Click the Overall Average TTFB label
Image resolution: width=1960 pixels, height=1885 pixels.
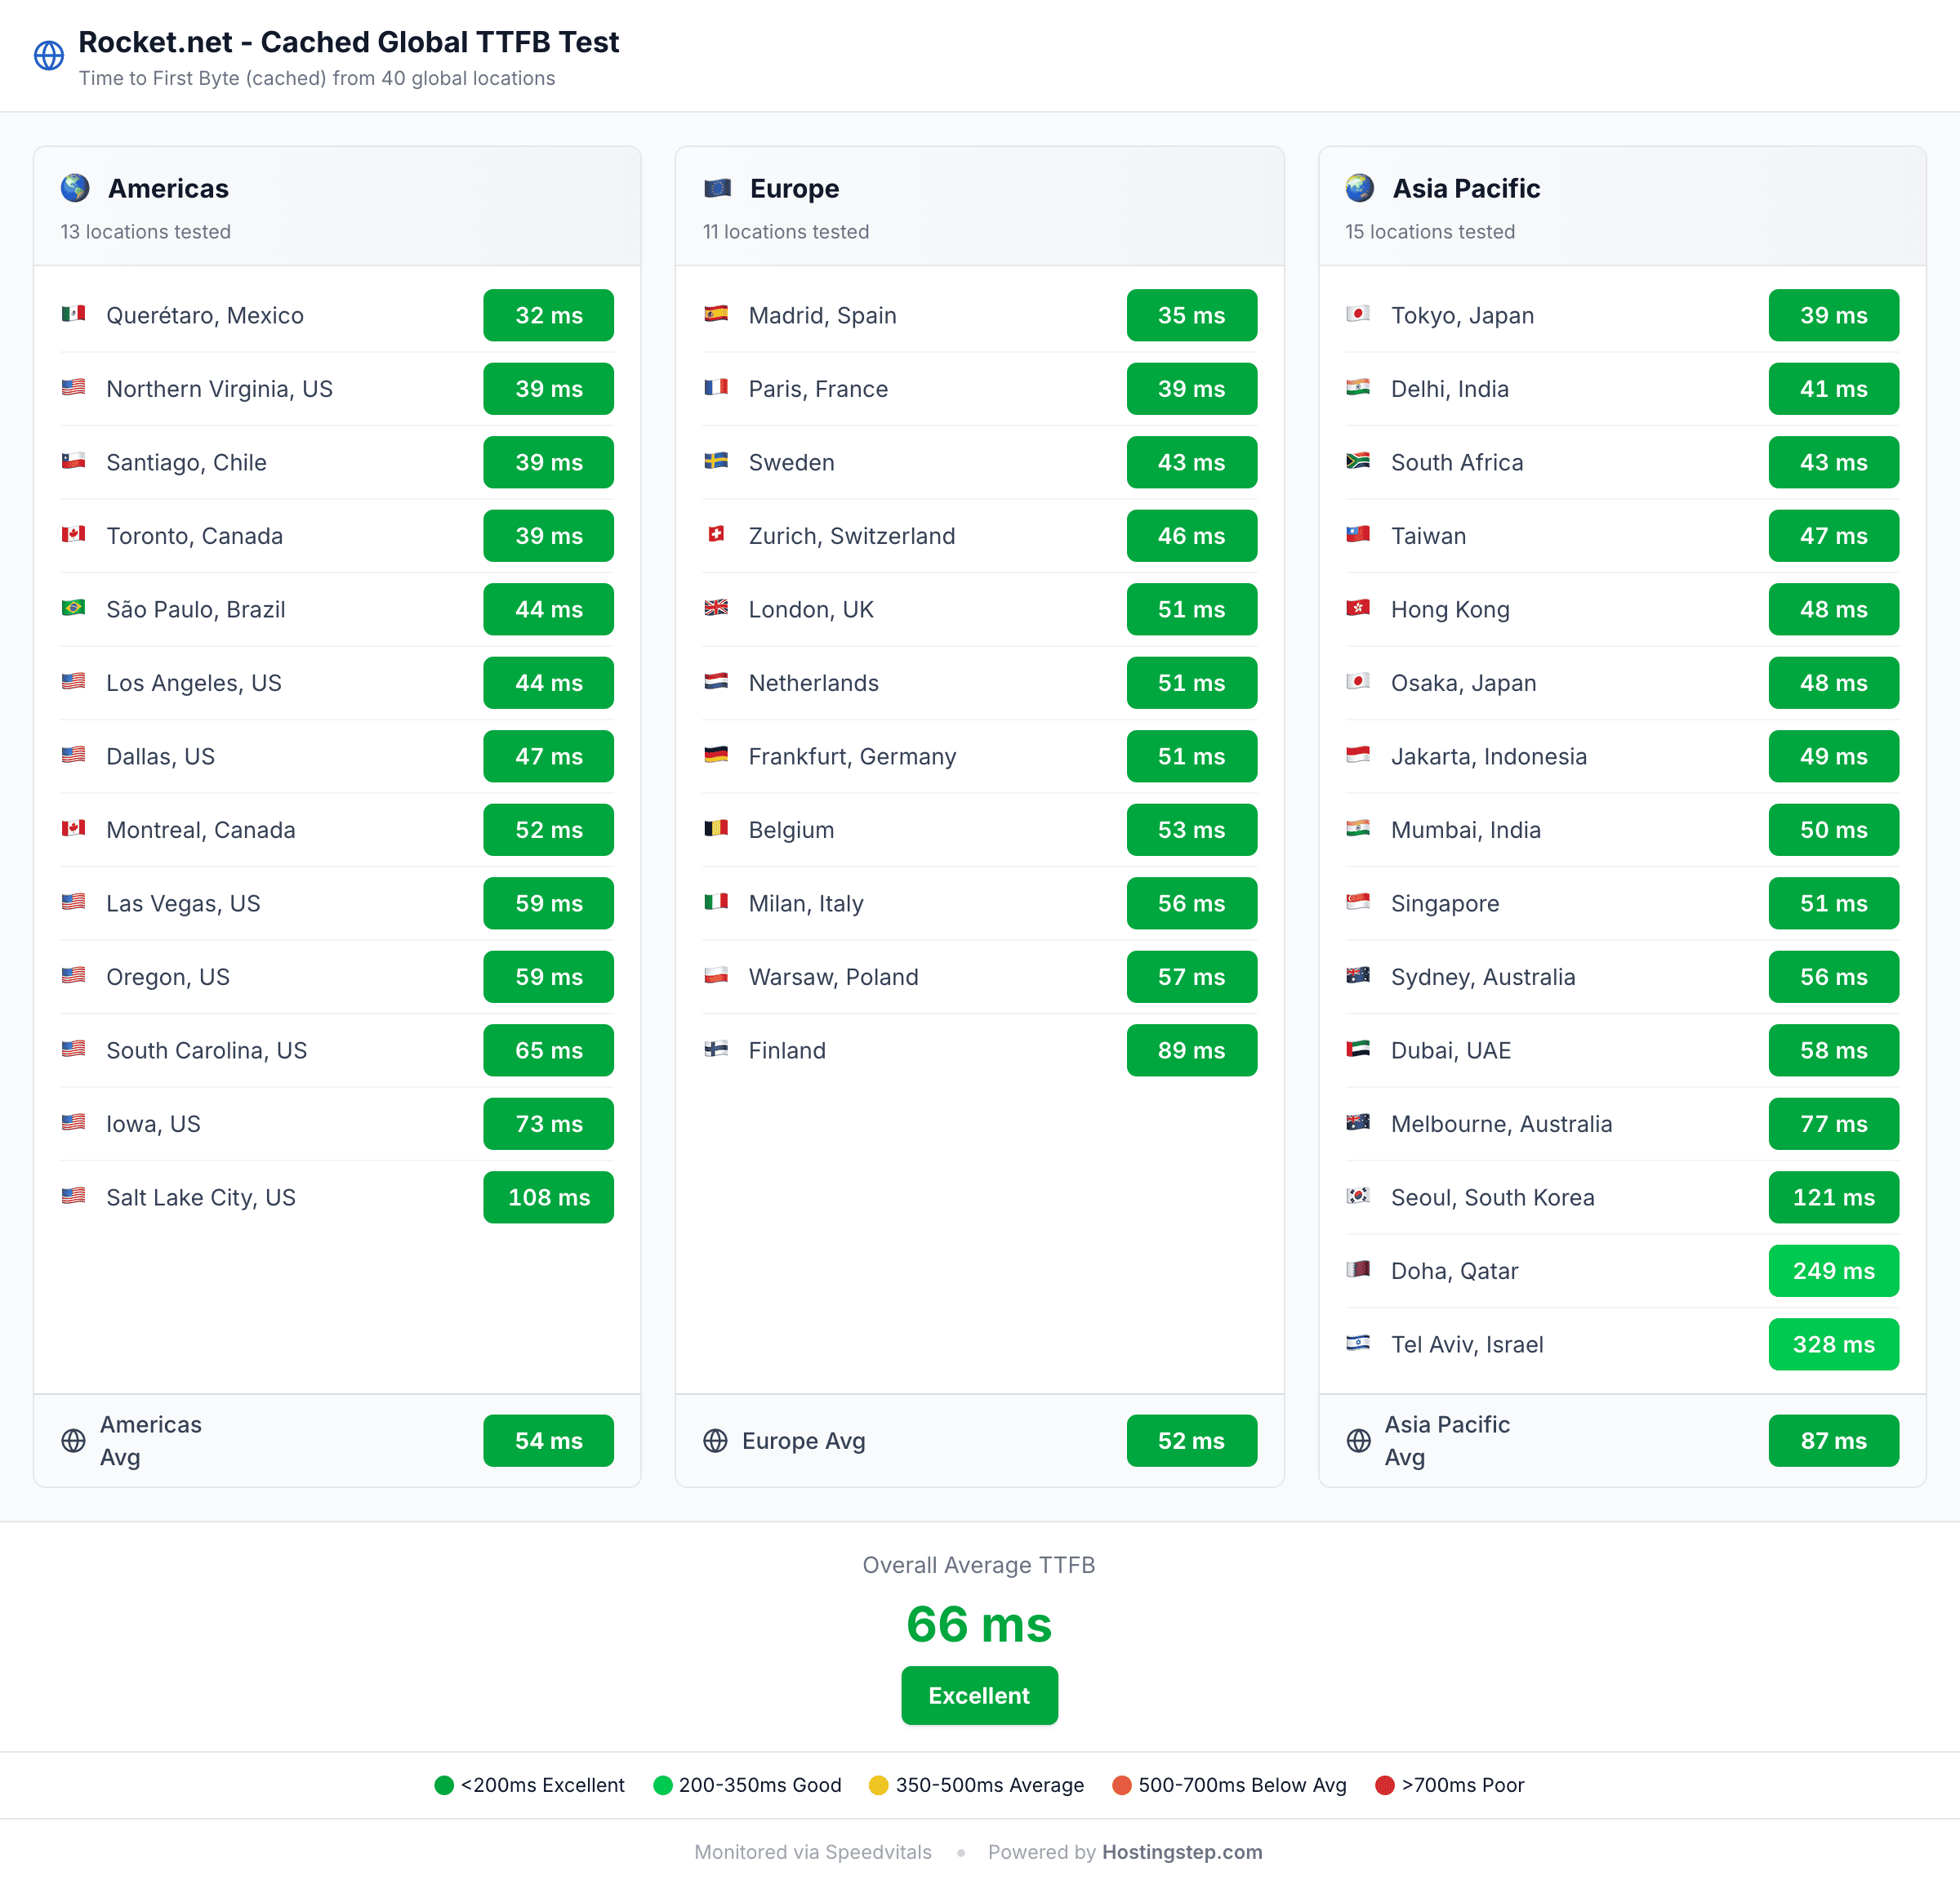click(979, 1565)
